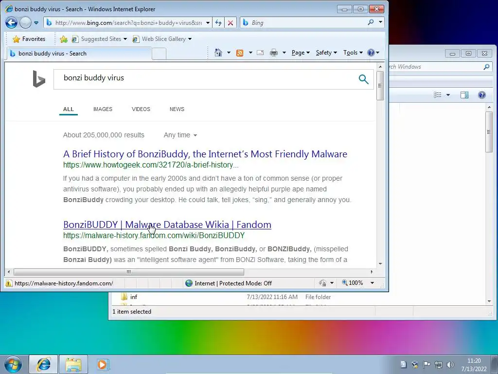Select the ALL results tab
The height and width of the screenshot is (374, 498).
point(68,109)
